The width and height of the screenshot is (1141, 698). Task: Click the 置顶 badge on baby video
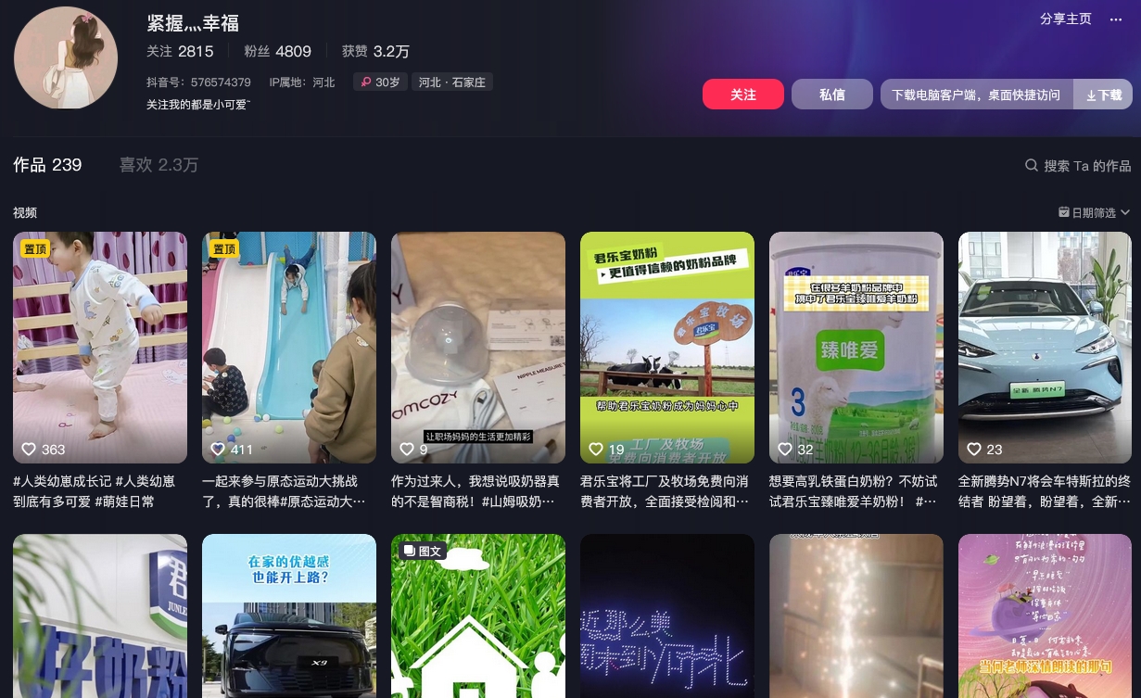pyautogui.click(x=35, y=248)
